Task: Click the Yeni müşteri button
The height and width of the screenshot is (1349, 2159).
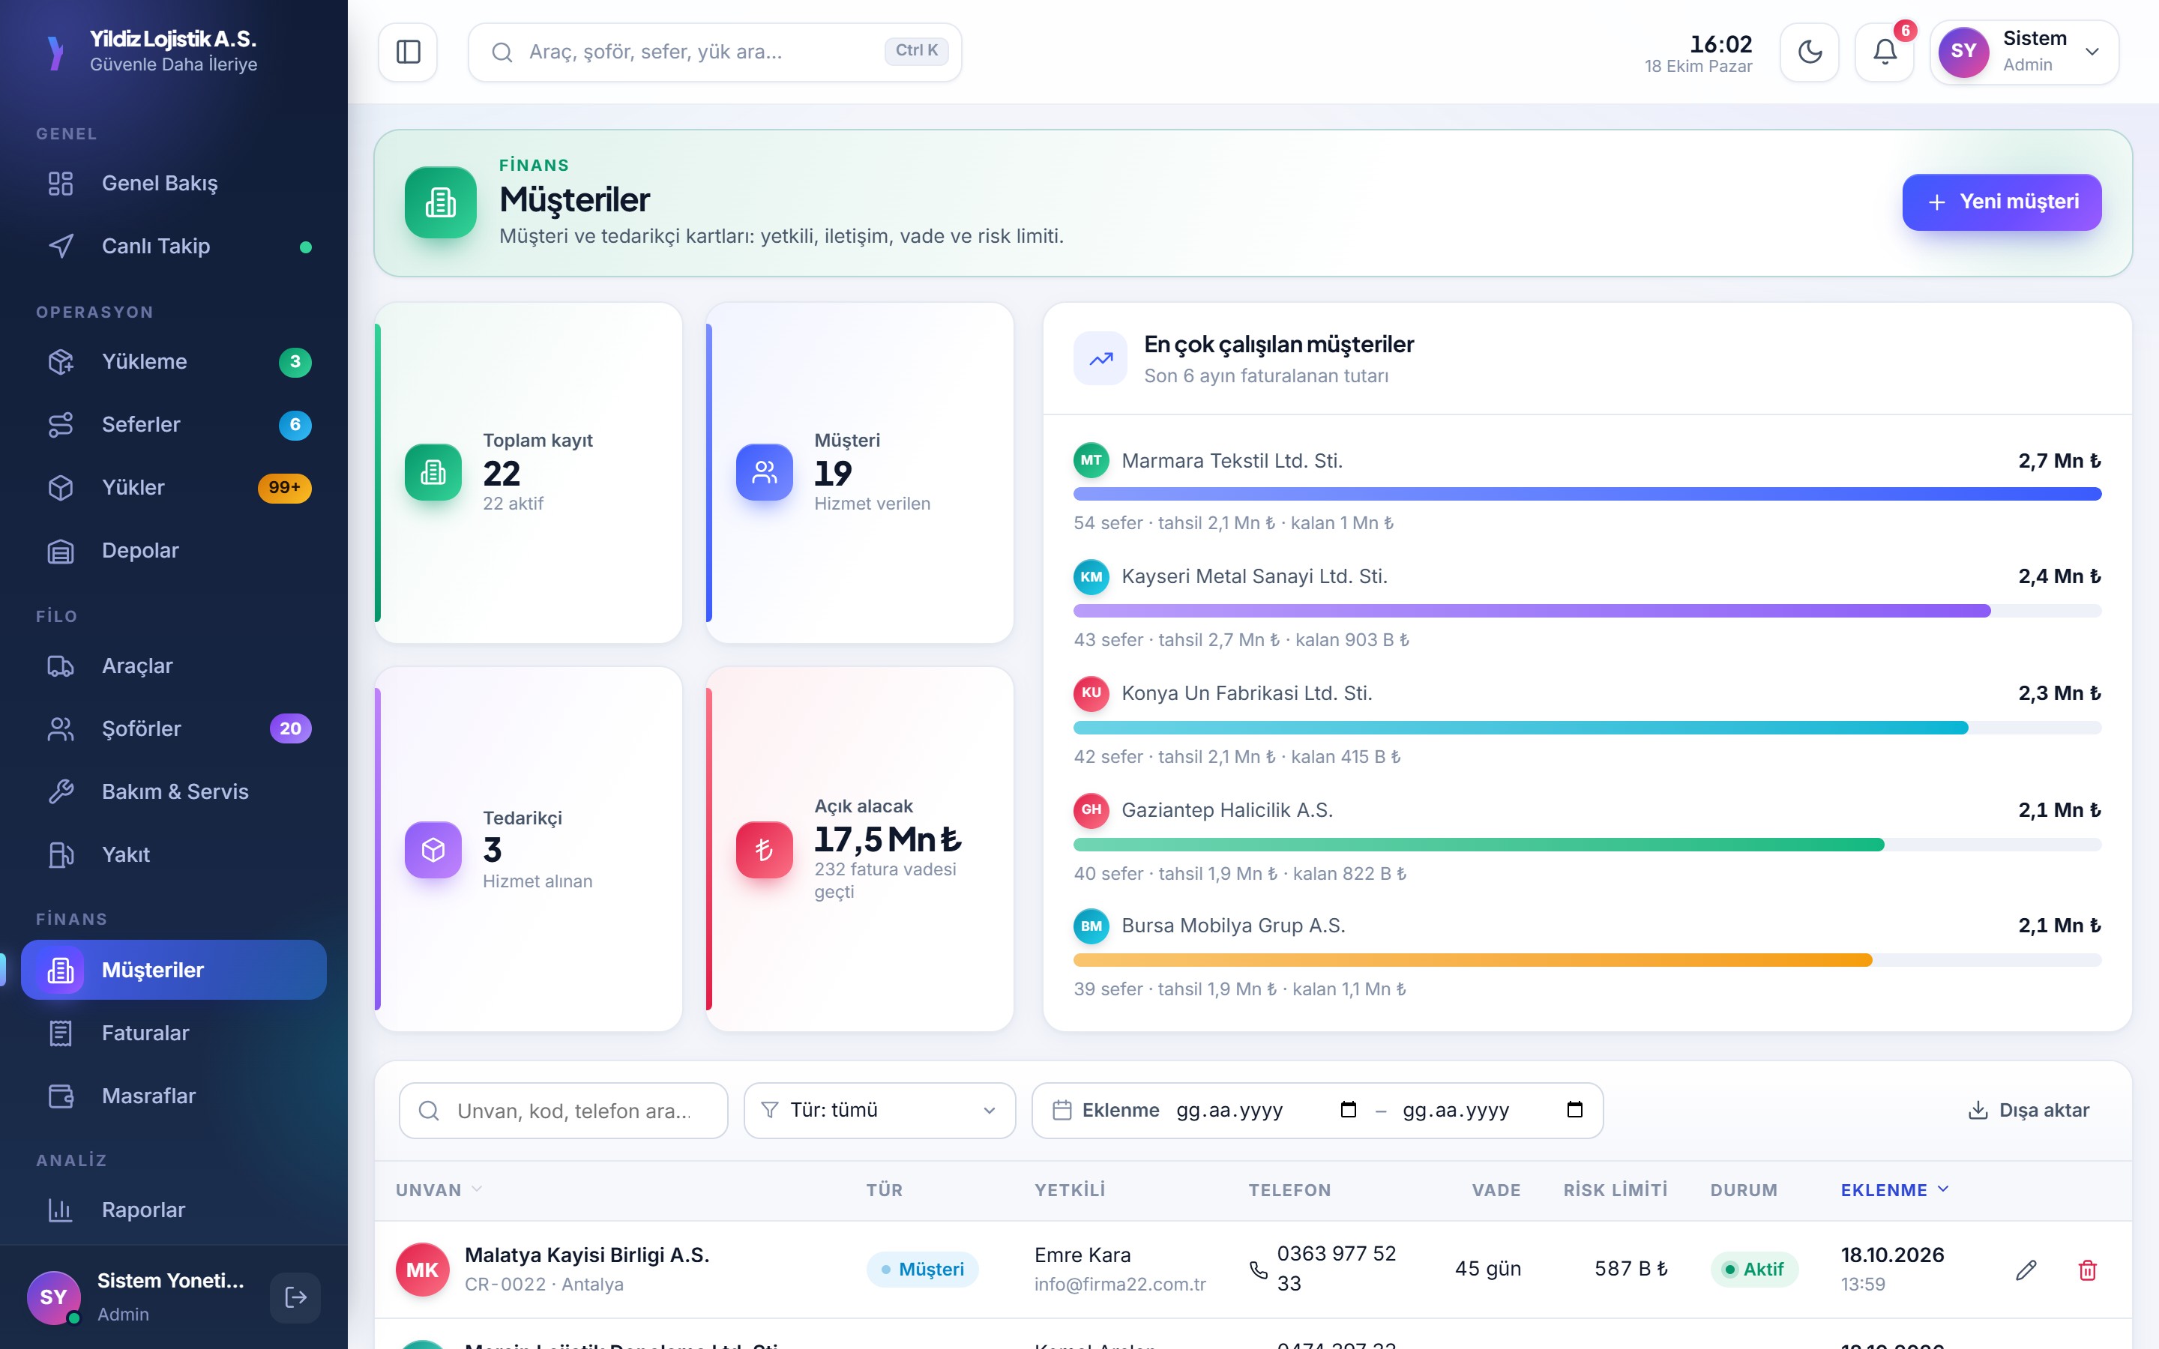Action: click(x=2001, y=202)
